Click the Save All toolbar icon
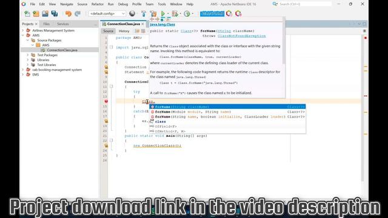Screen dimensions: 388x218 coord(54,13)
